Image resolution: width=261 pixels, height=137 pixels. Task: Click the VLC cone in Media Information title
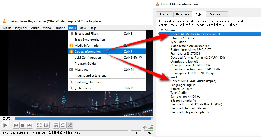(157, 4)
